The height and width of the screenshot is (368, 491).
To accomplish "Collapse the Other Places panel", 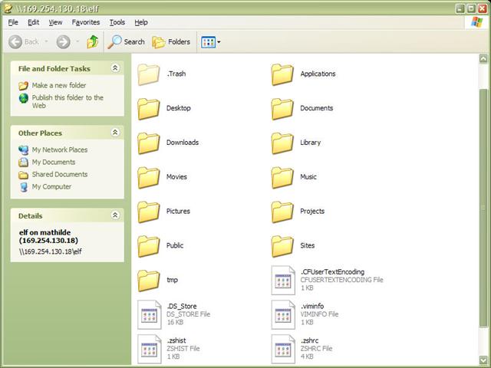I will tap(115, 133).
